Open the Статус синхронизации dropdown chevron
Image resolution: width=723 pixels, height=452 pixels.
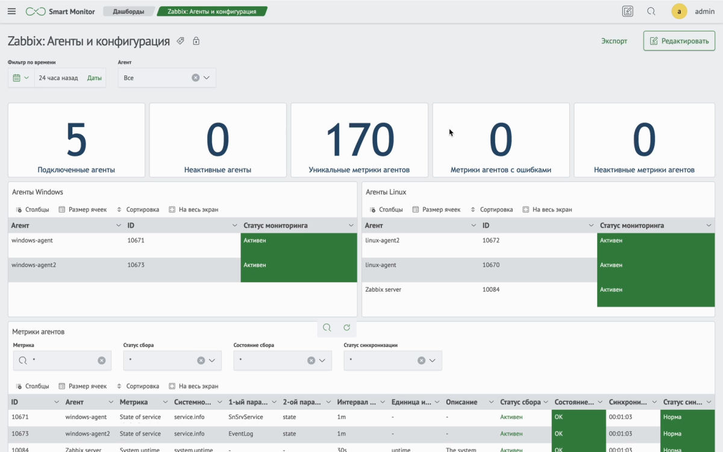pyautogui.click(x=433, y=360)
